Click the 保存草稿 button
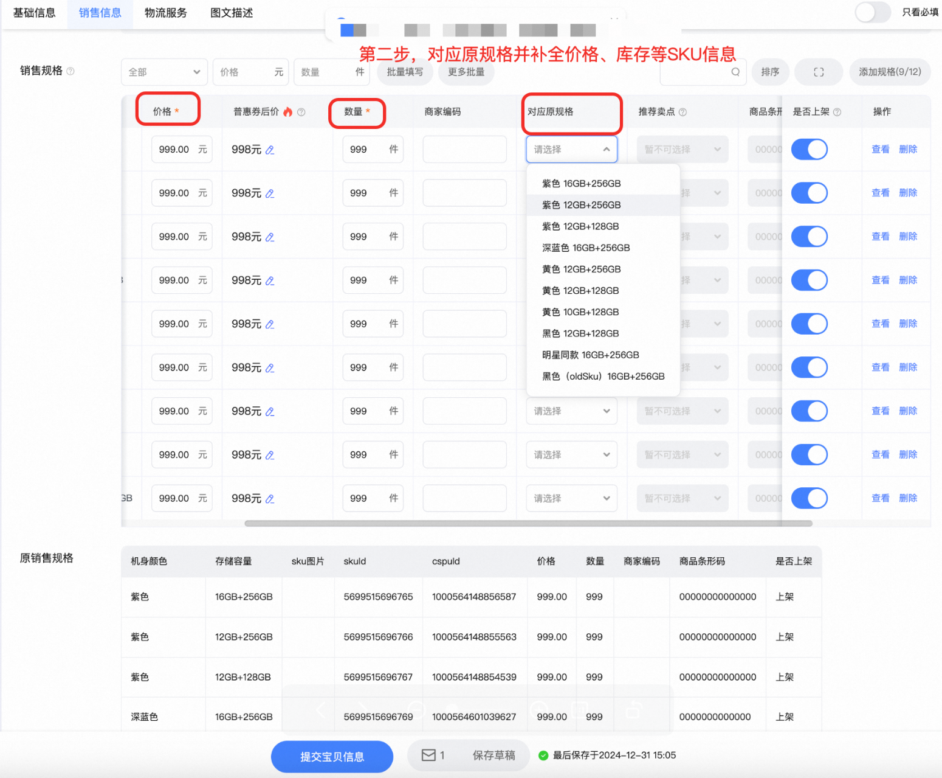 pyautogui.click(x=493, y=755)
